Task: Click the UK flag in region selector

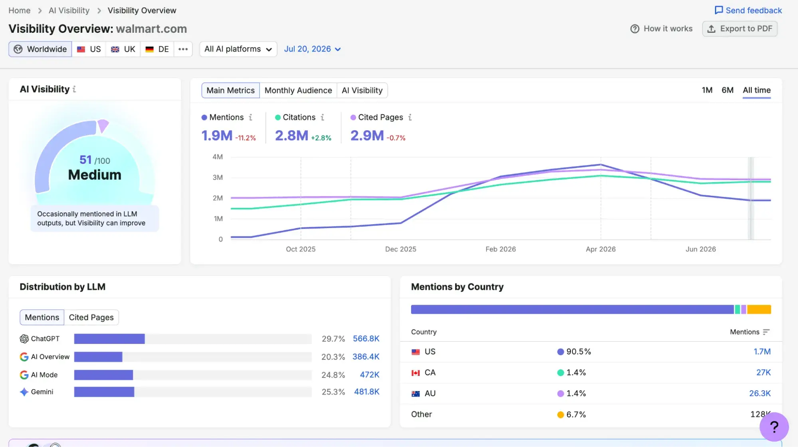Action: (115, 49)
